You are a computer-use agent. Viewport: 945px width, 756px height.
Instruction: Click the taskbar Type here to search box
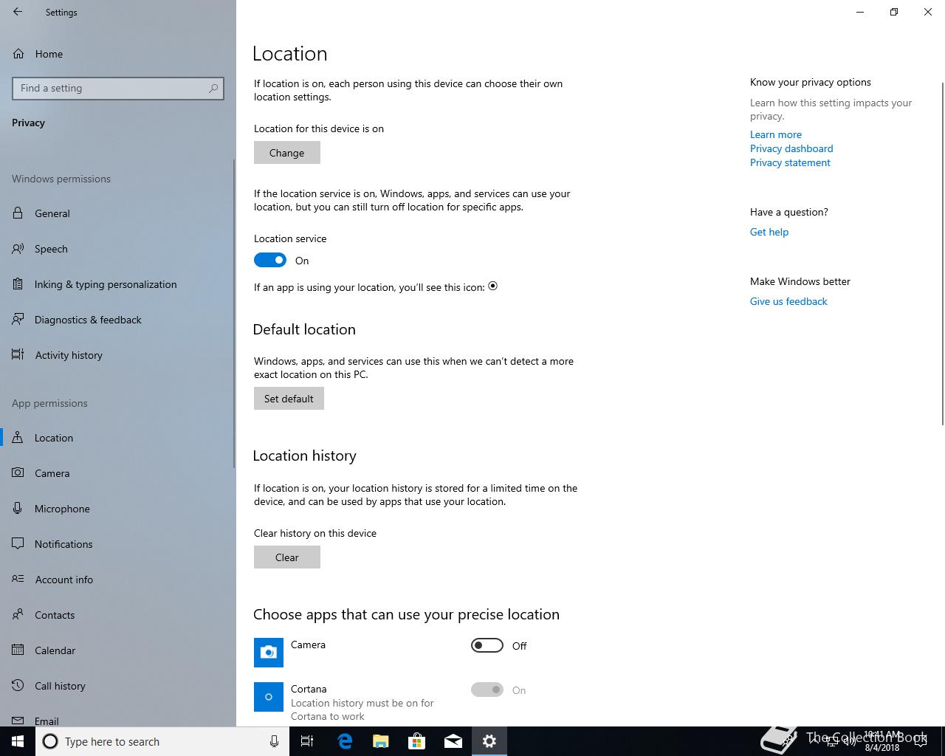point(162,741)
